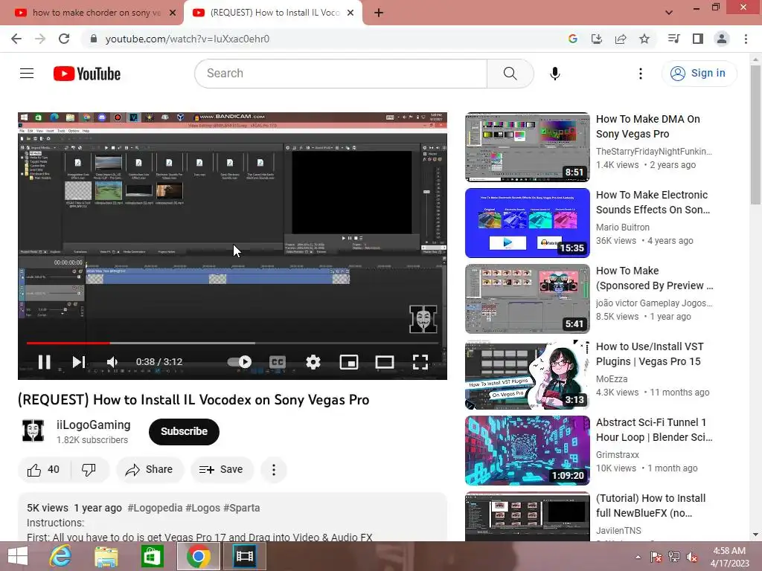The image size is (762, 571).
Task: Click the 4:58 AM taskbar clock
Action: [x=729, y=557]
